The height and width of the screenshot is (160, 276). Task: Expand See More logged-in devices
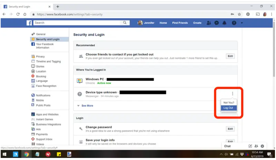coord(87,106)
